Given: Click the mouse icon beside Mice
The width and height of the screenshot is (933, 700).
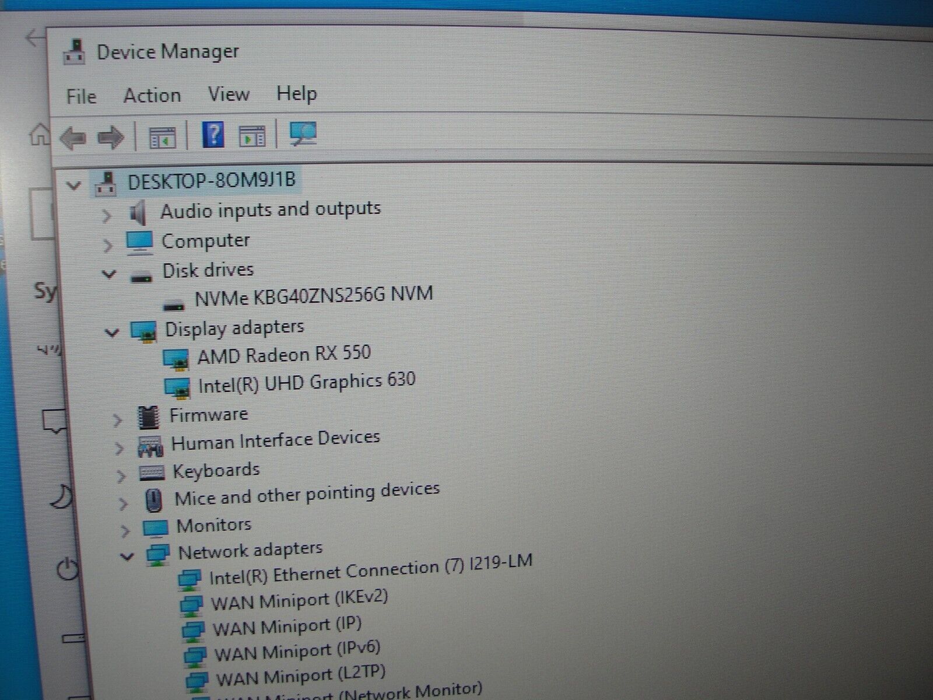Looking at the screenshot, I should pyautogui.click(x=153, y=501).
